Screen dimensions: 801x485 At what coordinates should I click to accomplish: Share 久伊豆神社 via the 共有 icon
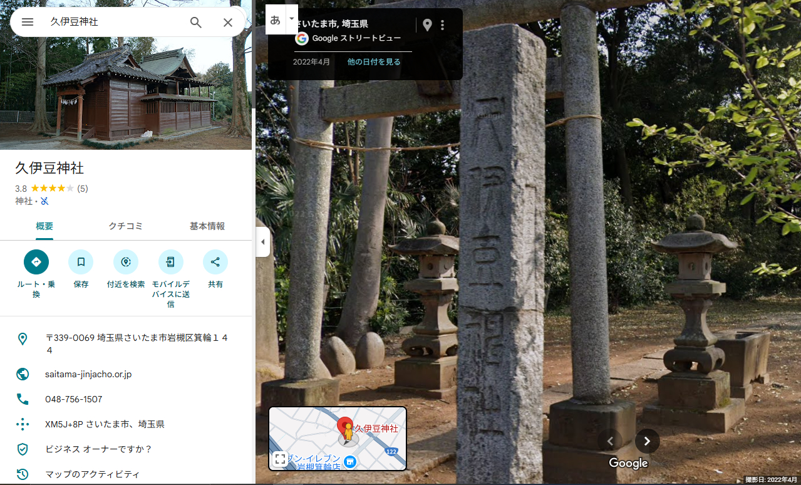click(x=215, y=262)
